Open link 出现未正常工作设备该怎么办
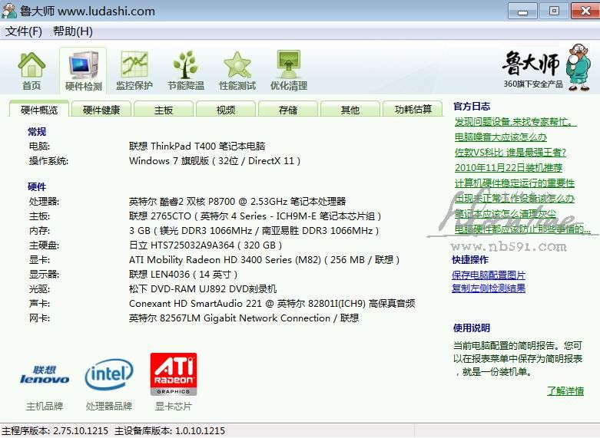This screenshot has height=438, width=600. tap(514, 199)
